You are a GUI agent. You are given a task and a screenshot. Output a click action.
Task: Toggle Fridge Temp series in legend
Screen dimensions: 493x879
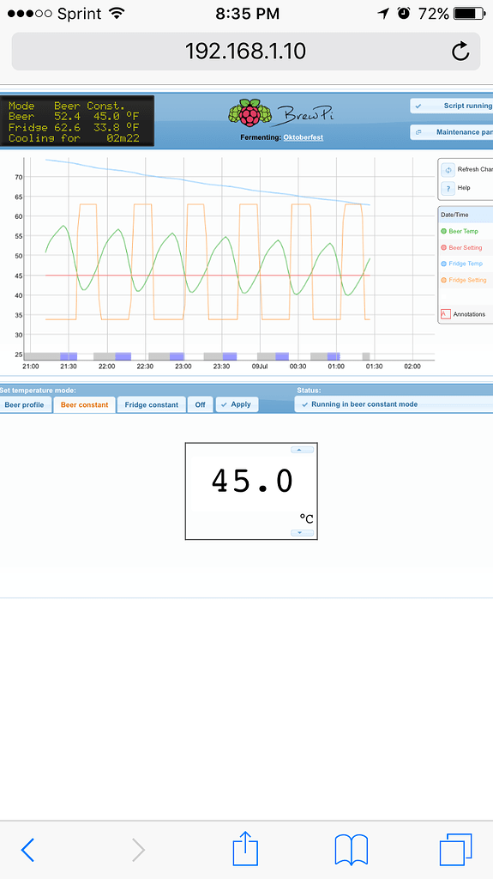[465, 264]
